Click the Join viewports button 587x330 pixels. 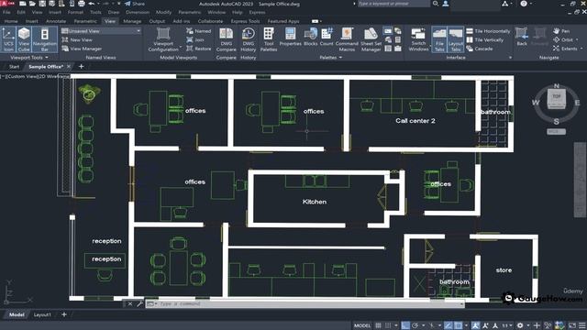(195, 39)
